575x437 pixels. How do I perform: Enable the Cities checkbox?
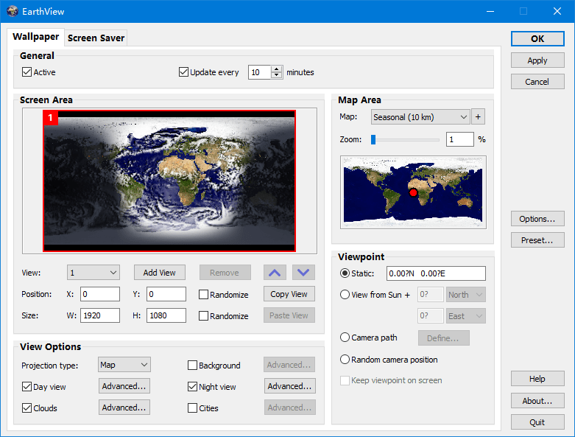click(193, 408)
